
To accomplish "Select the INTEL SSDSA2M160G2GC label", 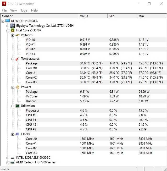I will coord(33,158).
